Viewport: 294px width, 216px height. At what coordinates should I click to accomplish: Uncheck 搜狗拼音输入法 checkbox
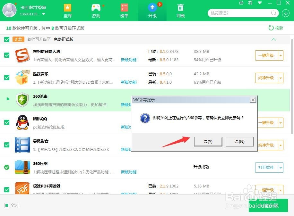(x=7, y=55)
